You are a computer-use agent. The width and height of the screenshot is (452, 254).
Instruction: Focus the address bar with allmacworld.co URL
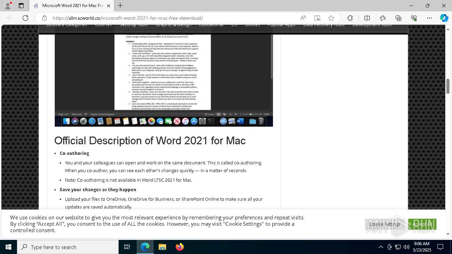tap(128, 18)
